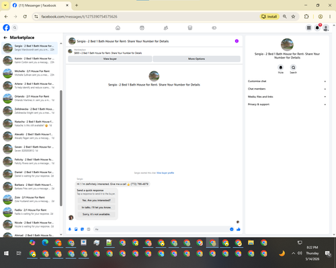
Task: Reload the page in Chrome
Action: [25, 17]
